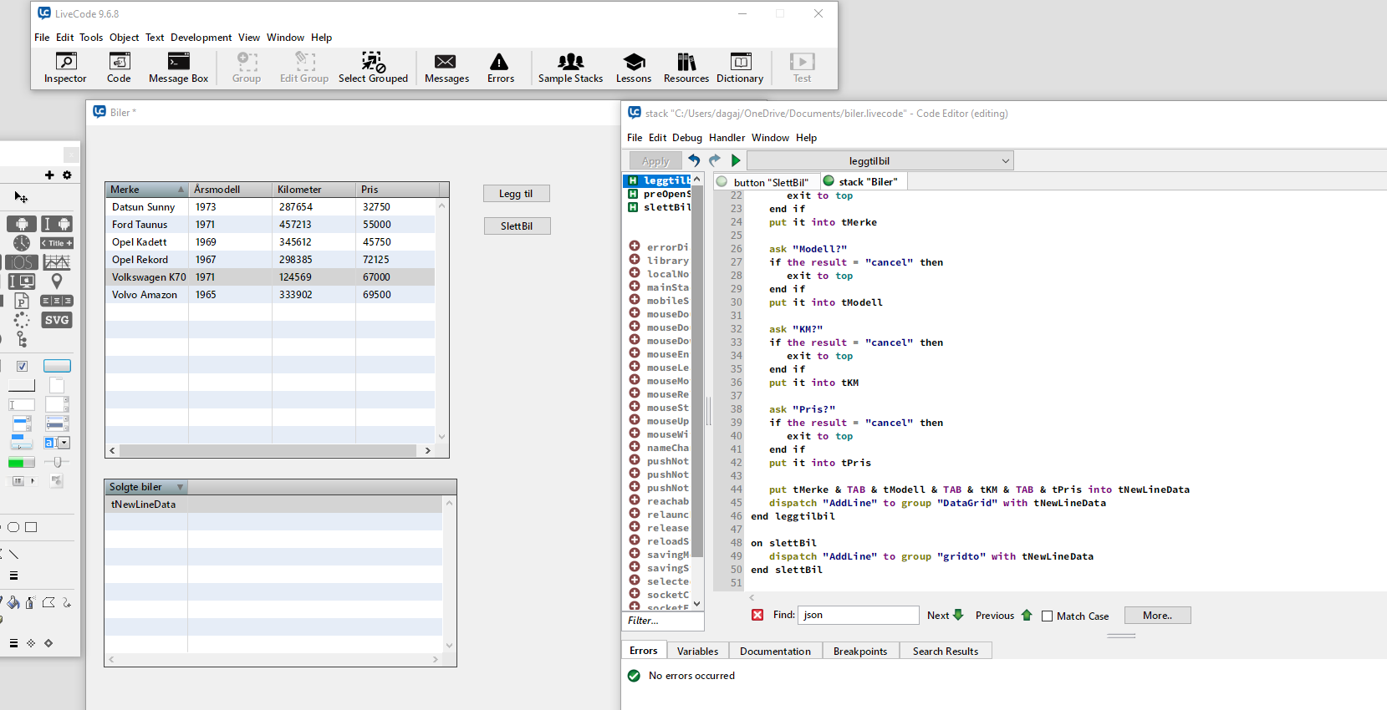Click the Find text input field

[858, 615]
